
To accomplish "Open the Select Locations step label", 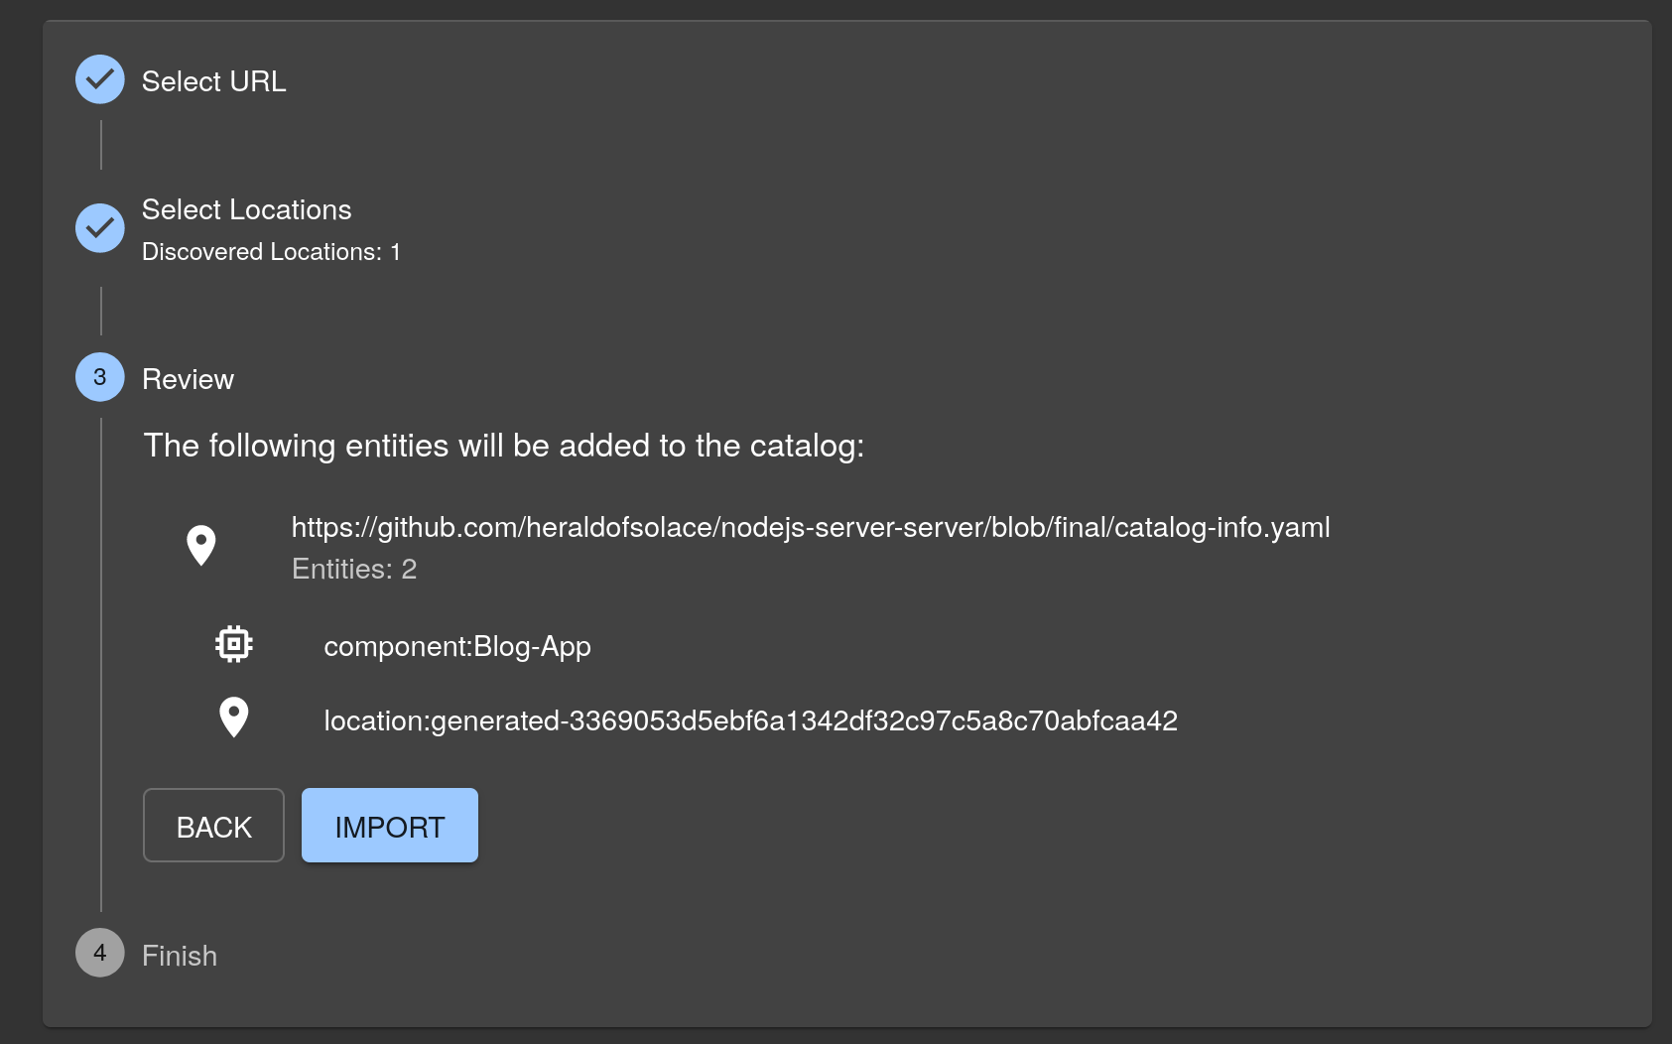I will [x=246, y=209].
